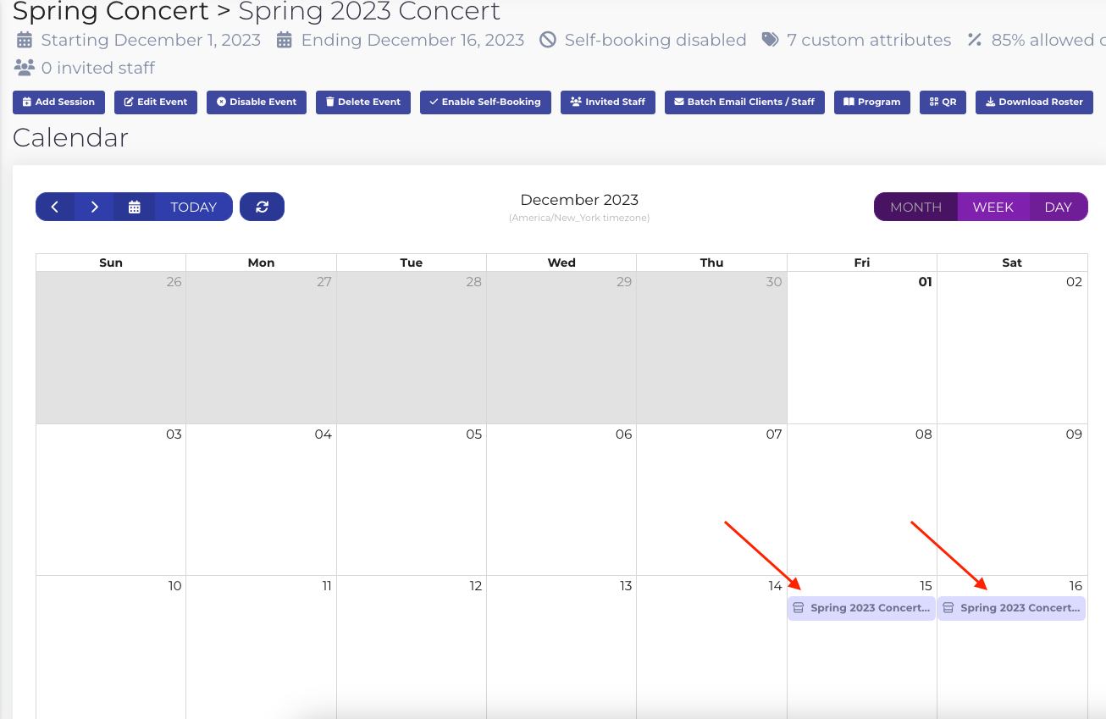Add a new session
1106x719 pixels.
58,102
